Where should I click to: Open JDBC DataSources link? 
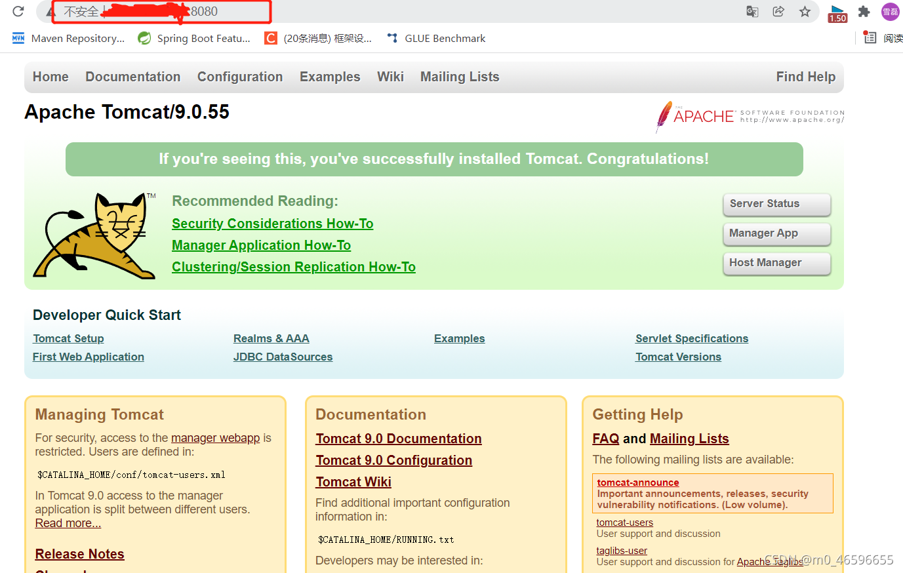click(283, 357)
